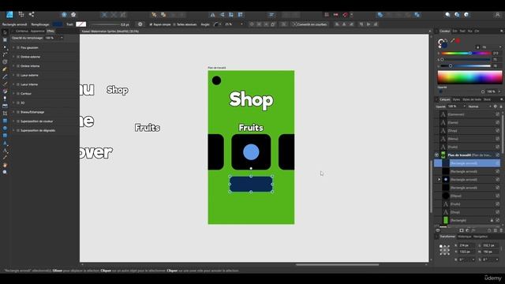Screen dimensions: 505x284
Task: Select the Colour Picker tool
Action: [5, 158]
